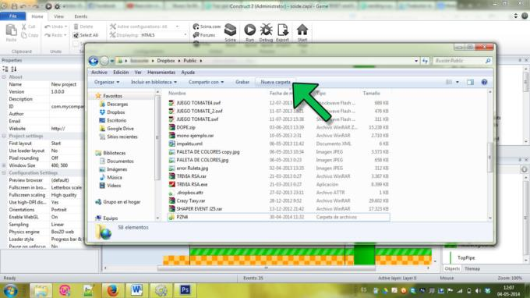Collapse the About properties section
The height and width of the screenshot is (298, 530).
pos(4,77)
